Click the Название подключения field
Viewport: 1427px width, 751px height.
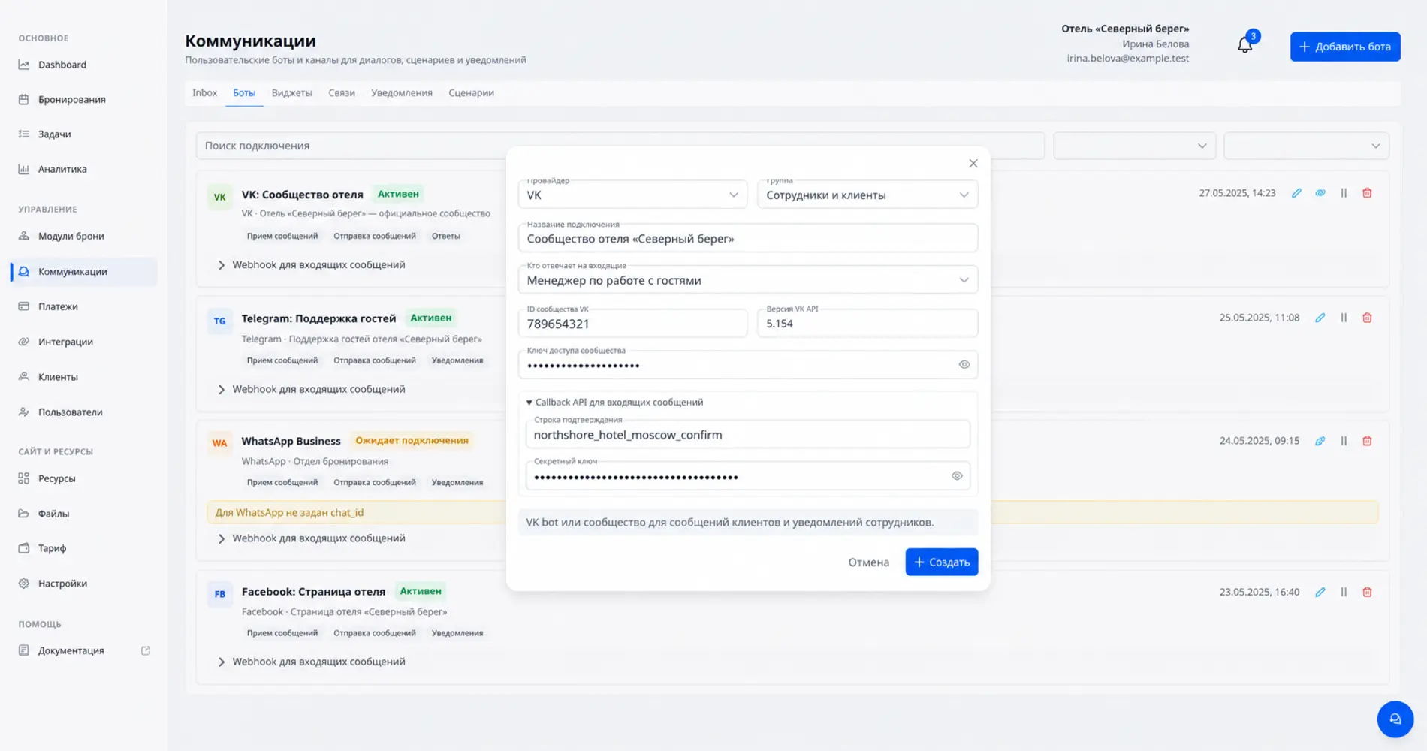[x=748, y=238]
